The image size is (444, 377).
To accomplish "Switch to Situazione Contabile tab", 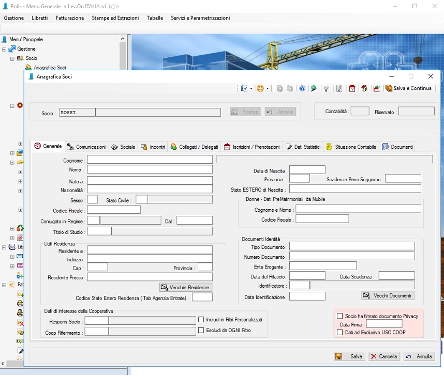I will [351, 147].
